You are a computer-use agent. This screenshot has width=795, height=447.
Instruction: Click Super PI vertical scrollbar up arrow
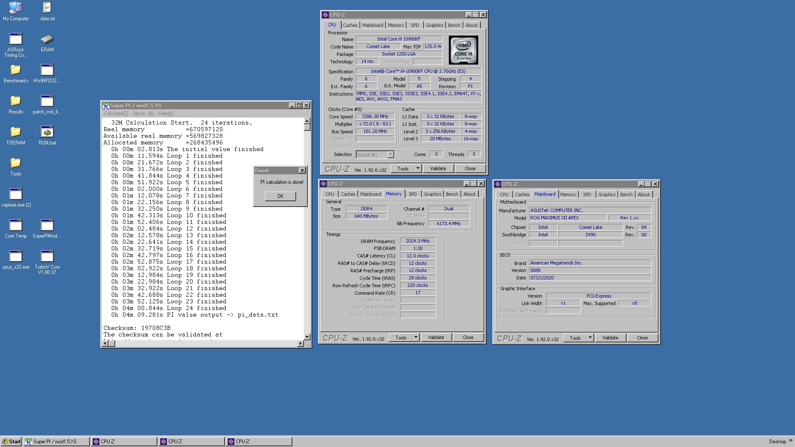[307, 121]
